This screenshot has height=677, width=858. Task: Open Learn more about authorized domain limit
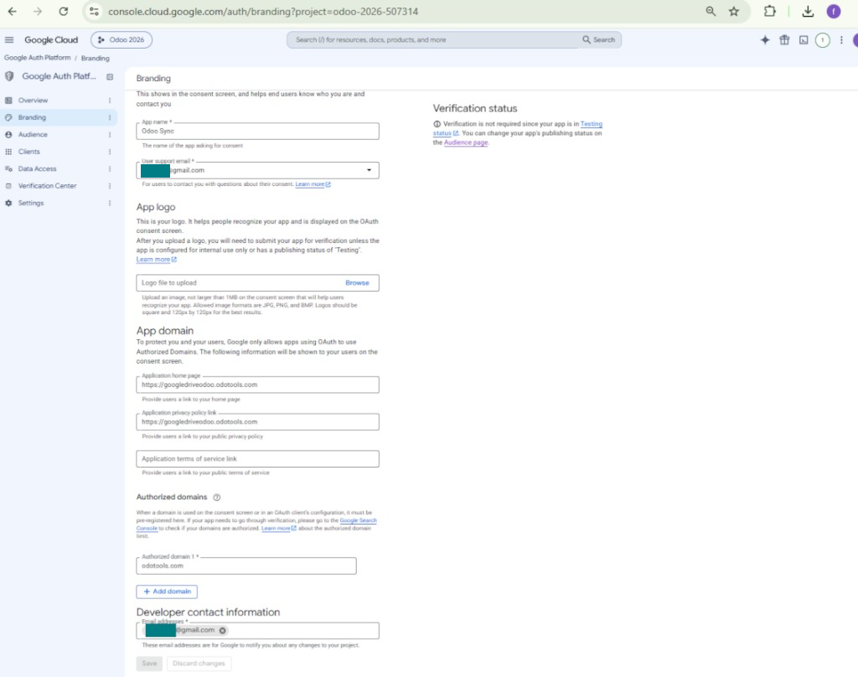click(x=278, y=528)
